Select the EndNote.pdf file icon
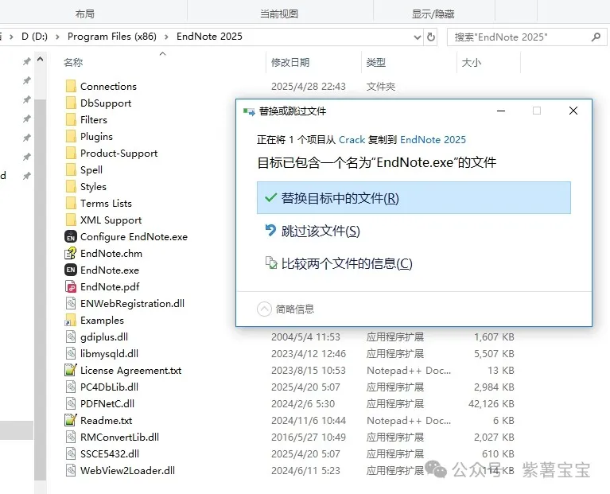Screen dimensions: 610x494 tap(70, 286)
